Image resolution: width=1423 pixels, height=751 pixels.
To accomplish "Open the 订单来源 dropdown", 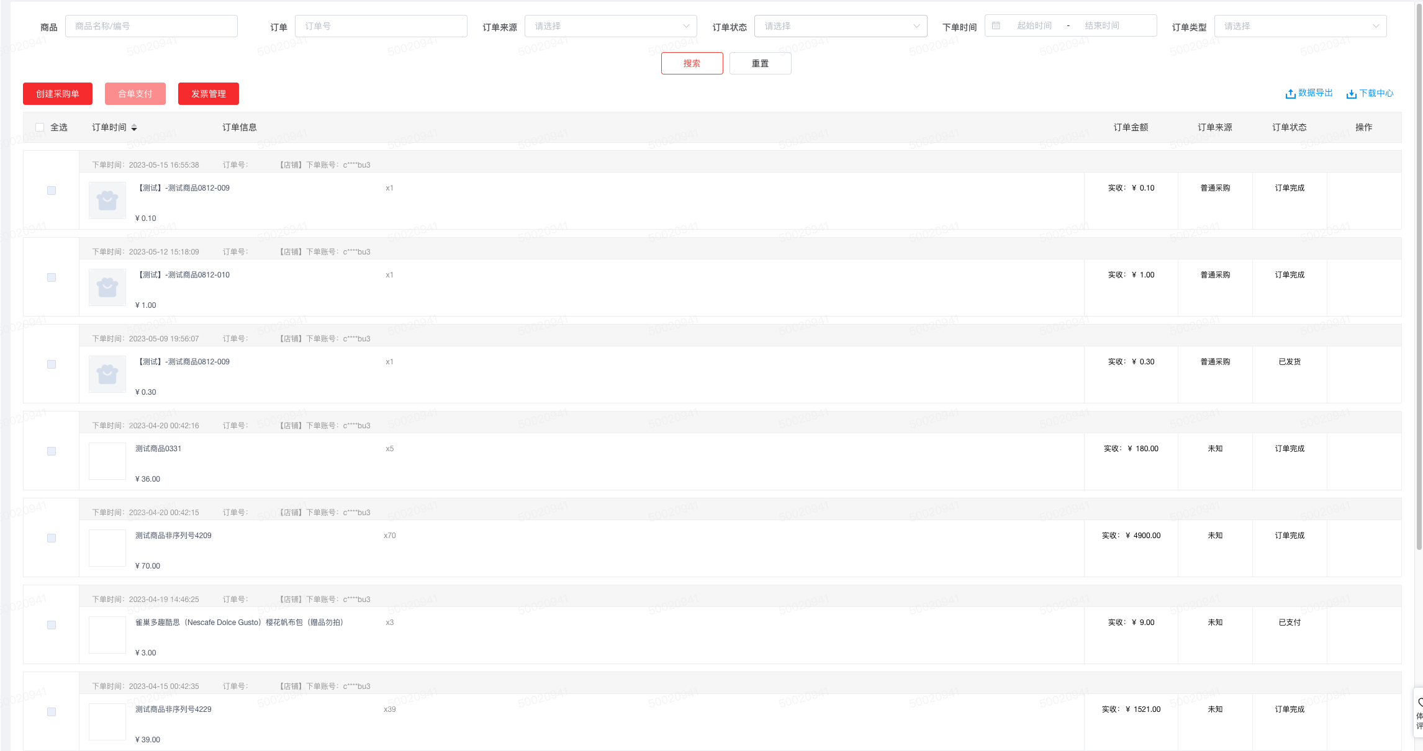I will click(611, 26).
